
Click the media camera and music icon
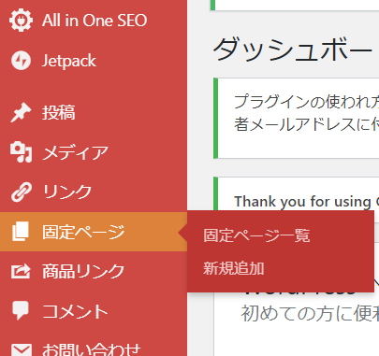pos(21,152)
